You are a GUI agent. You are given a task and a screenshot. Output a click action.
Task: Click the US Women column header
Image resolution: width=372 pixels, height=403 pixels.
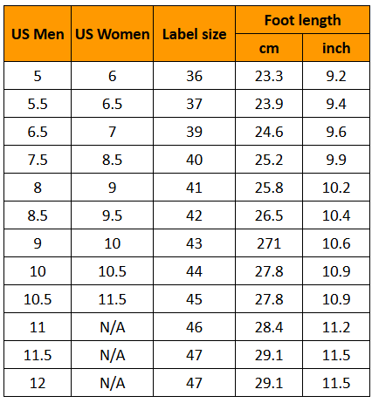pos(112,34)
